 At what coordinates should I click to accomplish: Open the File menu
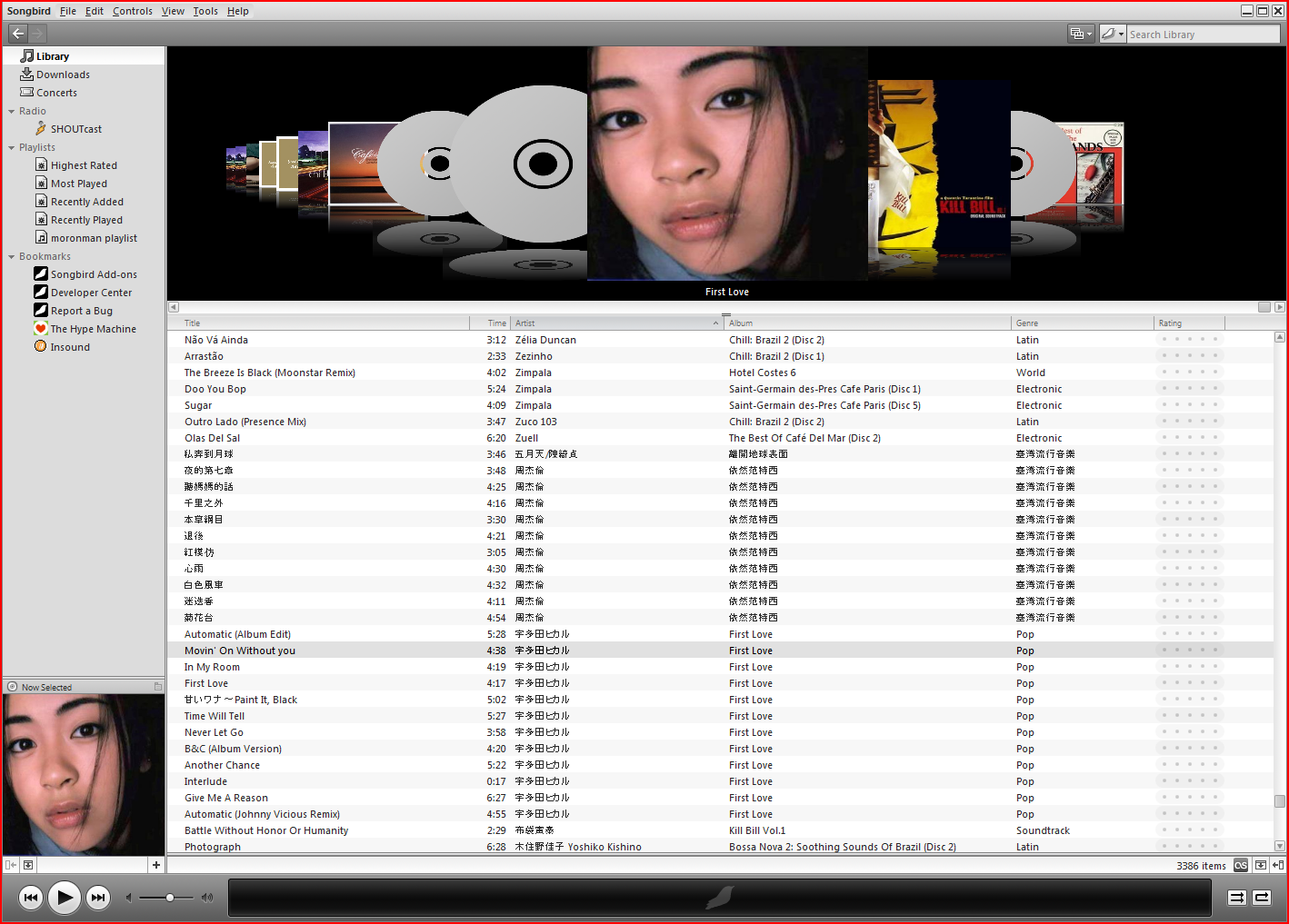tap(68, 11)
